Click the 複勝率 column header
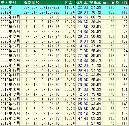This screenshot has width=129, height=126. pos(95,3)
